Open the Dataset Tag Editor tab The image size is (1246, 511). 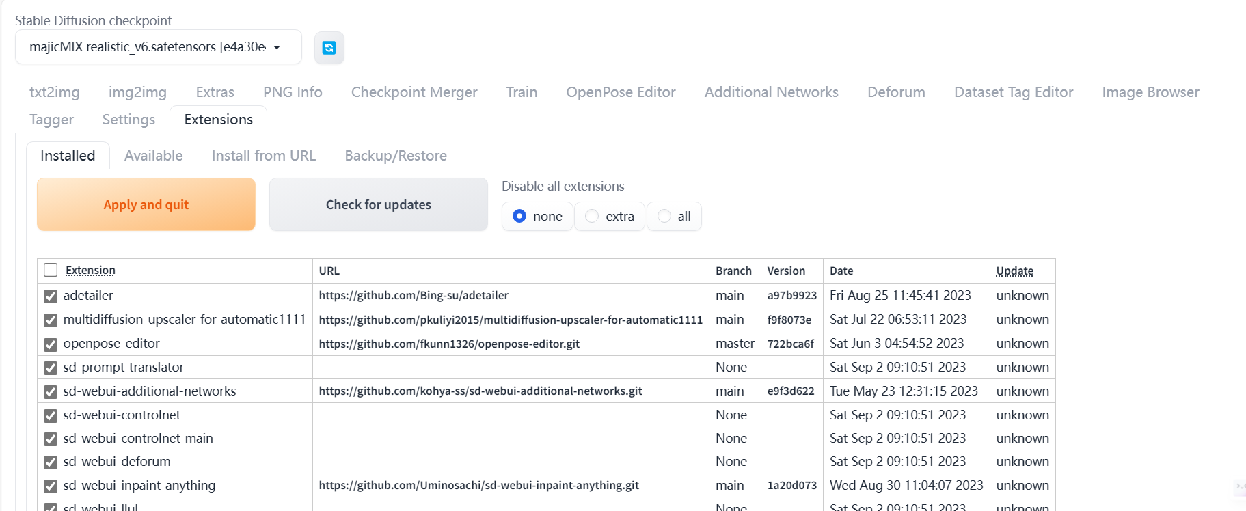point(1014,92)
